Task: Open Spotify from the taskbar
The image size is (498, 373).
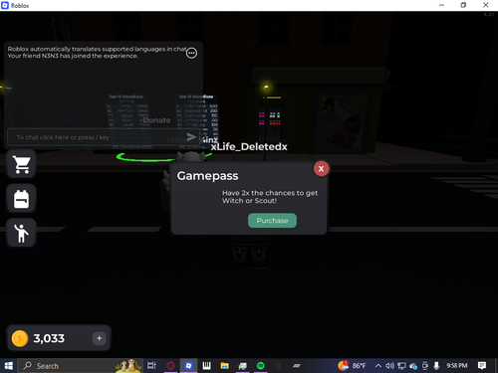Action: point(261,366)
